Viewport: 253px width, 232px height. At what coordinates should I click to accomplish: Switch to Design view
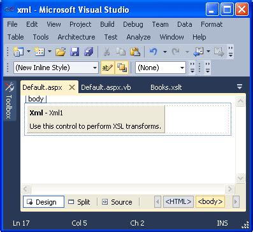43,202
